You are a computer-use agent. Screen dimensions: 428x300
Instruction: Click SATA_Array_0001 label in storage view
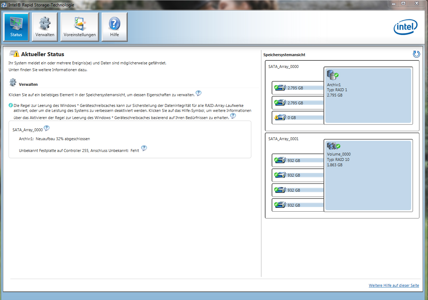[283, 139]
